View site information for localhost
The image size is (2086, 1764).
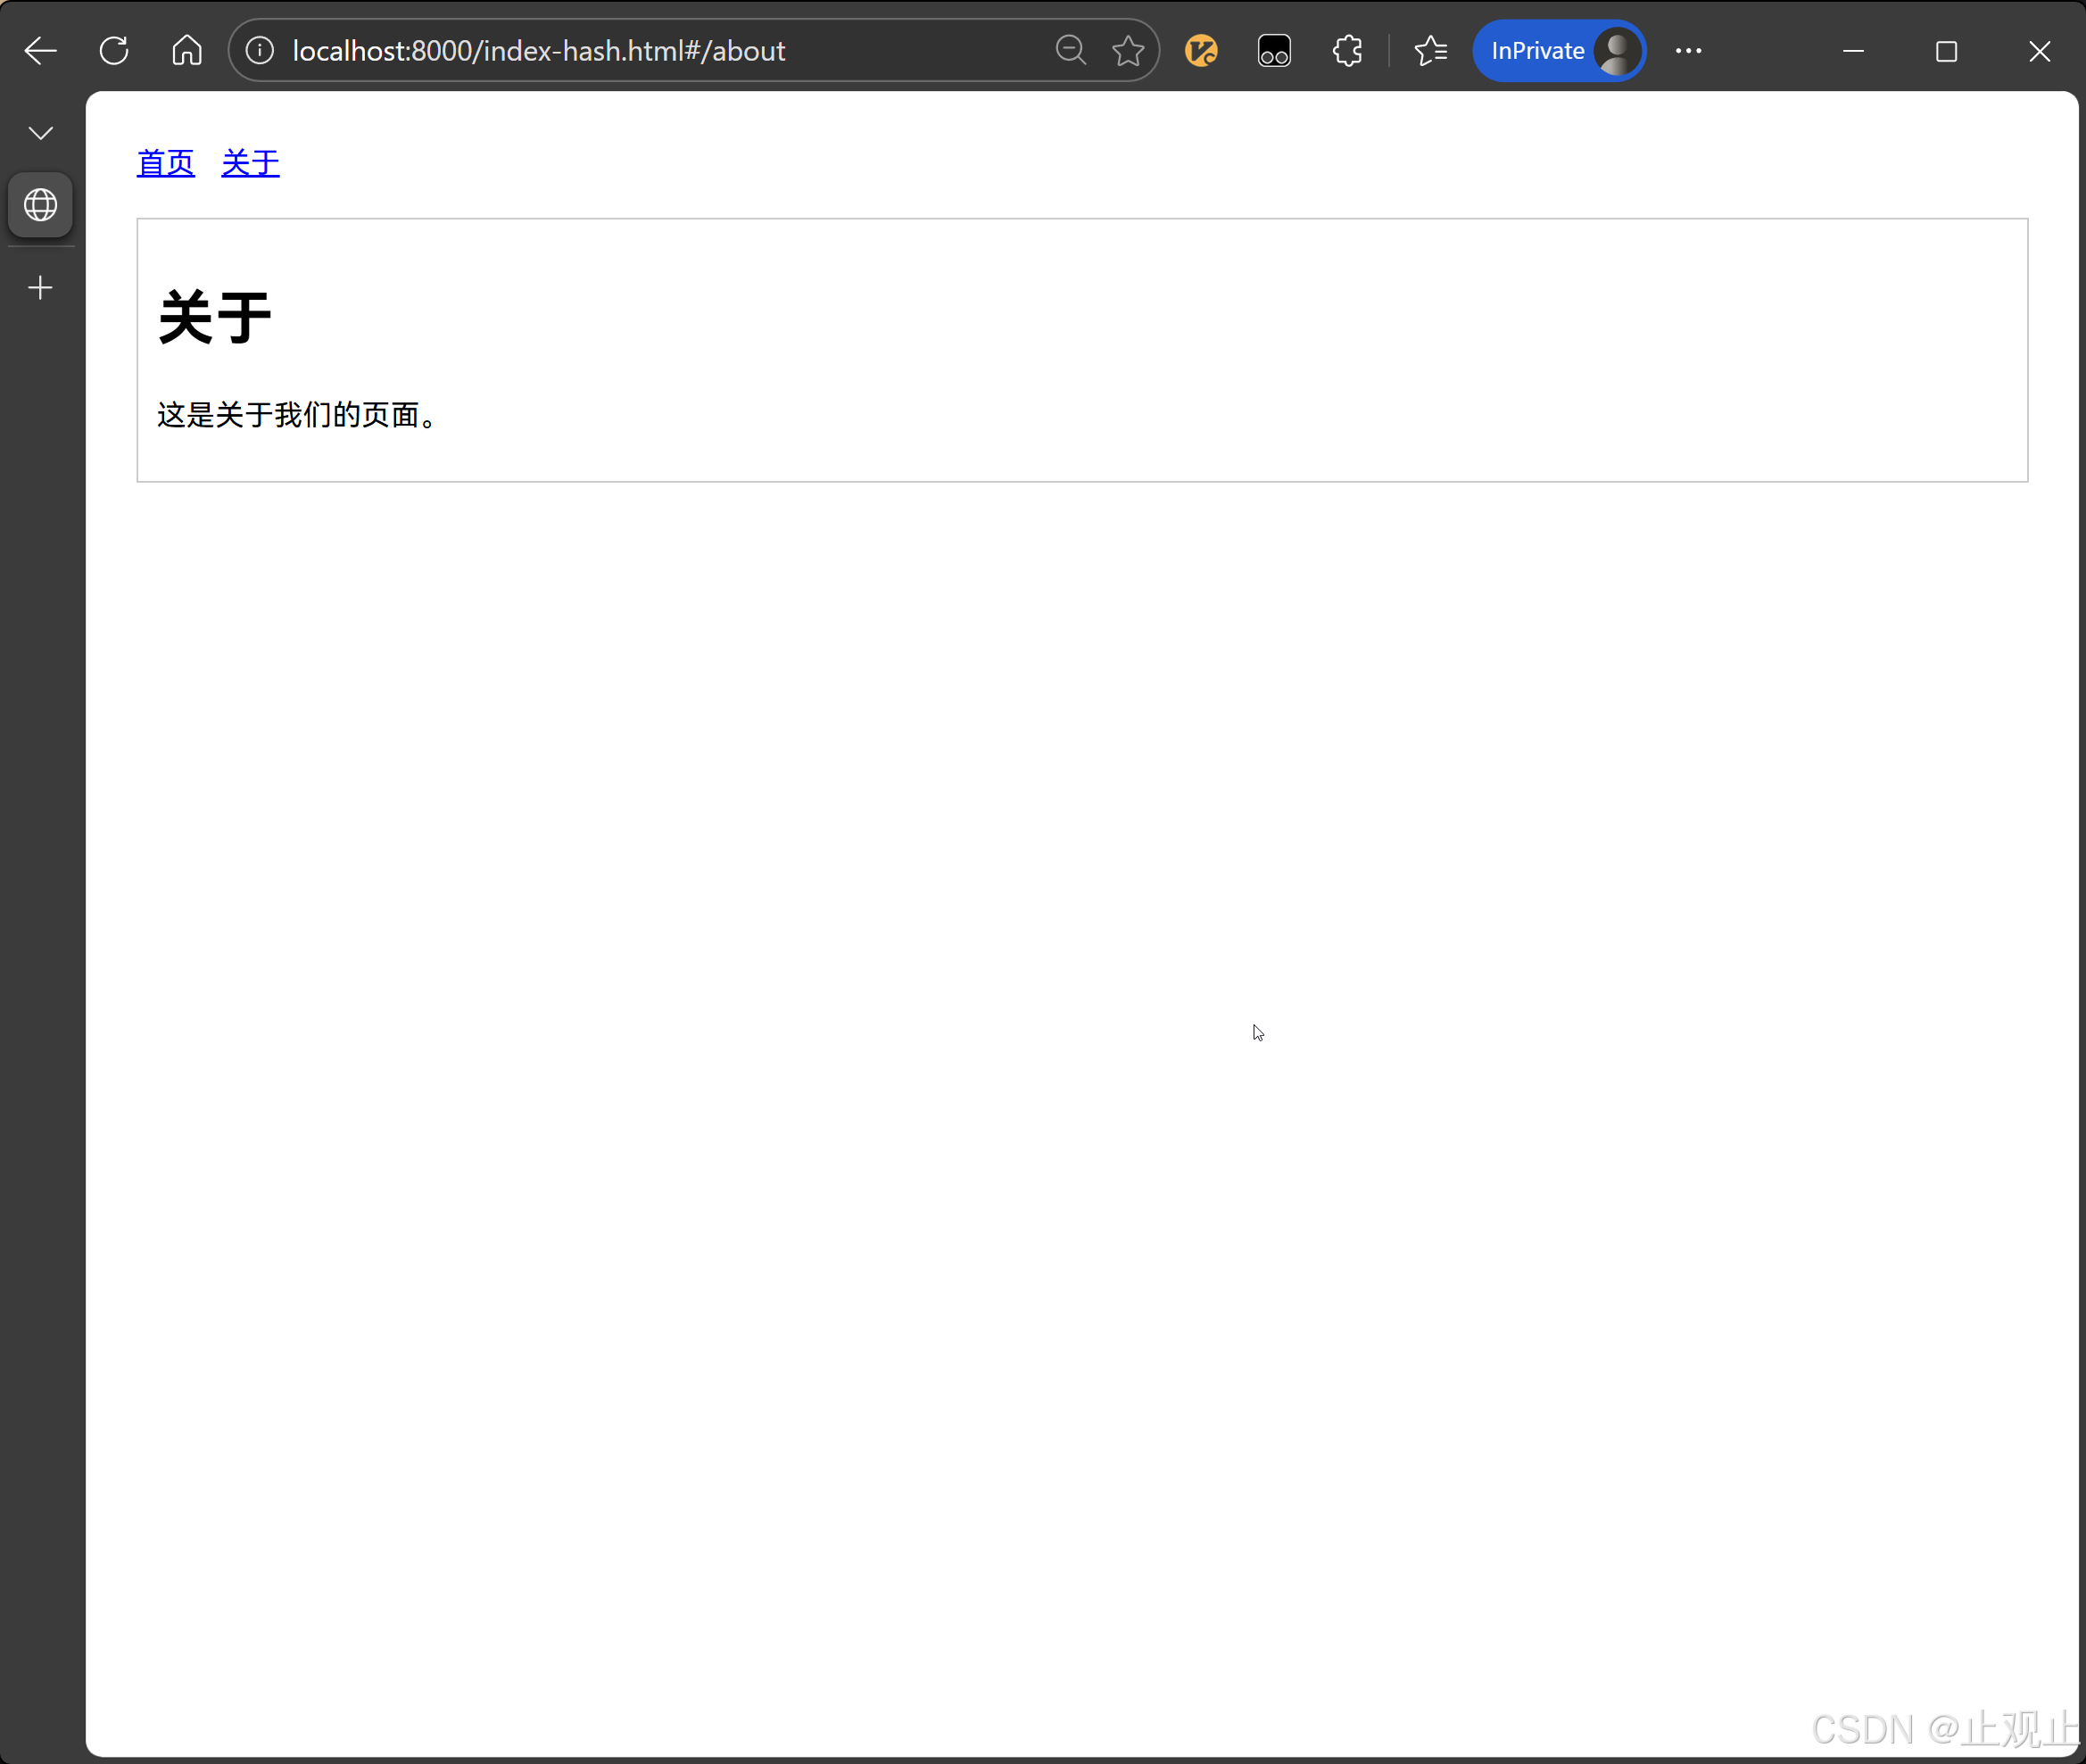(258, 50)
